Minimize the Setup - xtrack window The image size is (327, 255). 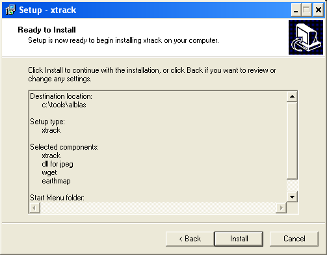point(296,10)
